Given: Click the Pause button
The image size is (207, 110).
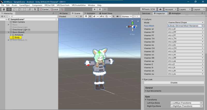Looking at the screenshot, I should pos(100,9).
